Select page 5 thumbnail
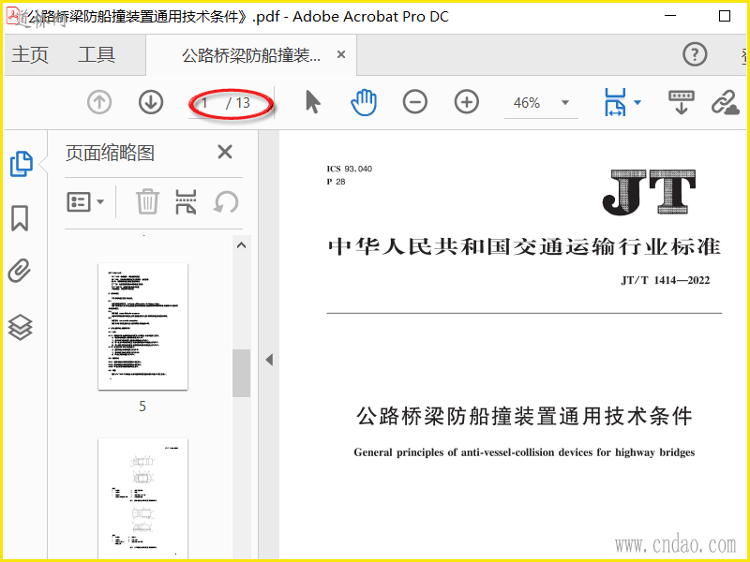The image size is (750, 562). (x=142, y=326)
